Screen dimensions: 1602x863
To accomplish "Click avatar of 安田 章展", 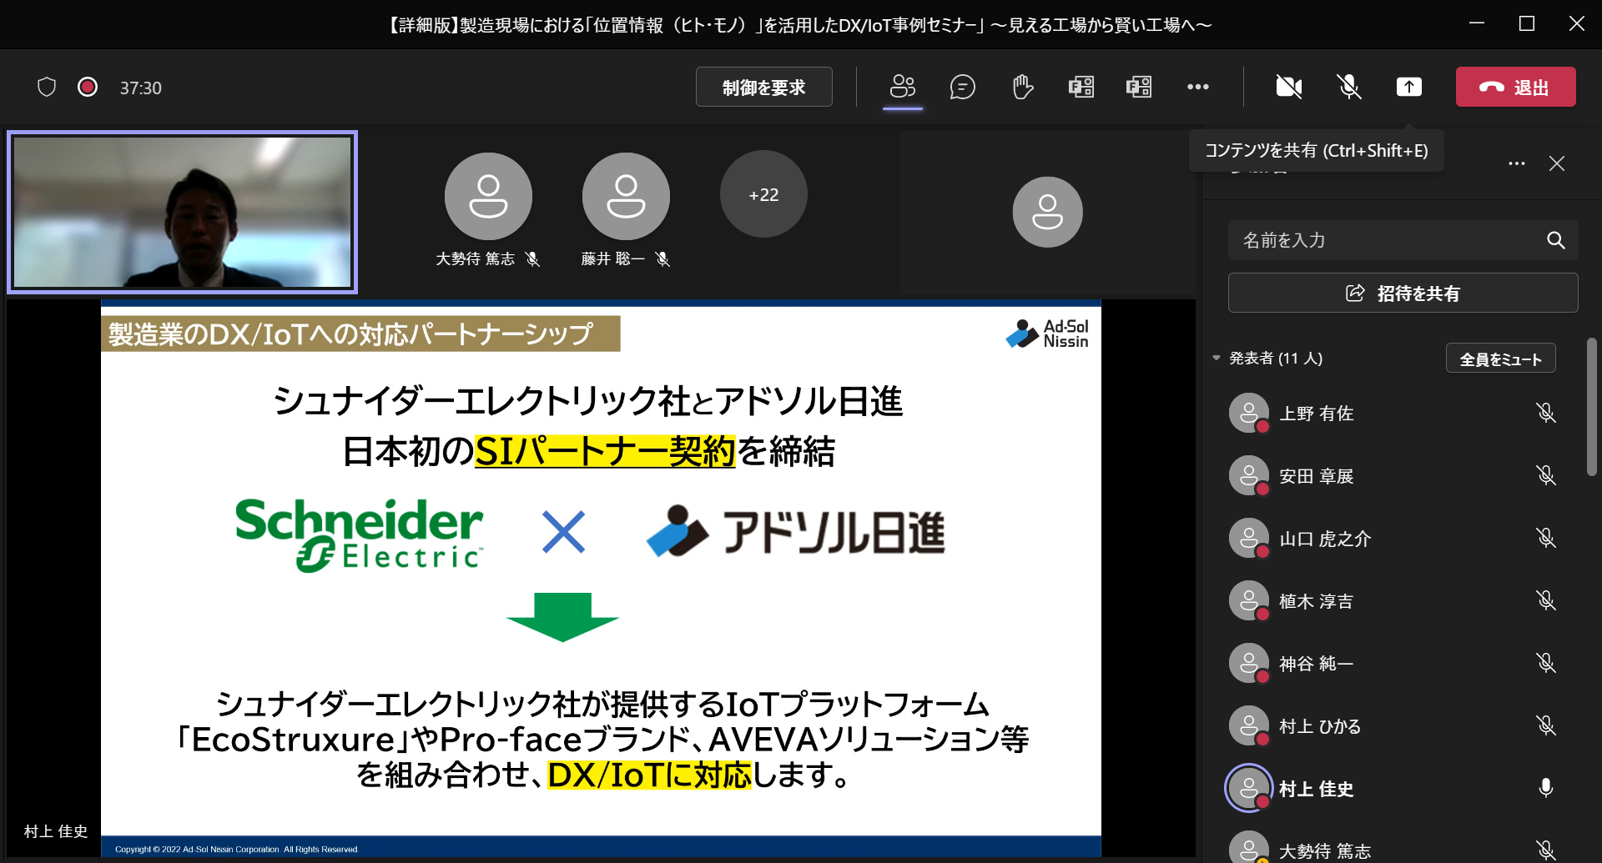I will tap(1249, 475).
